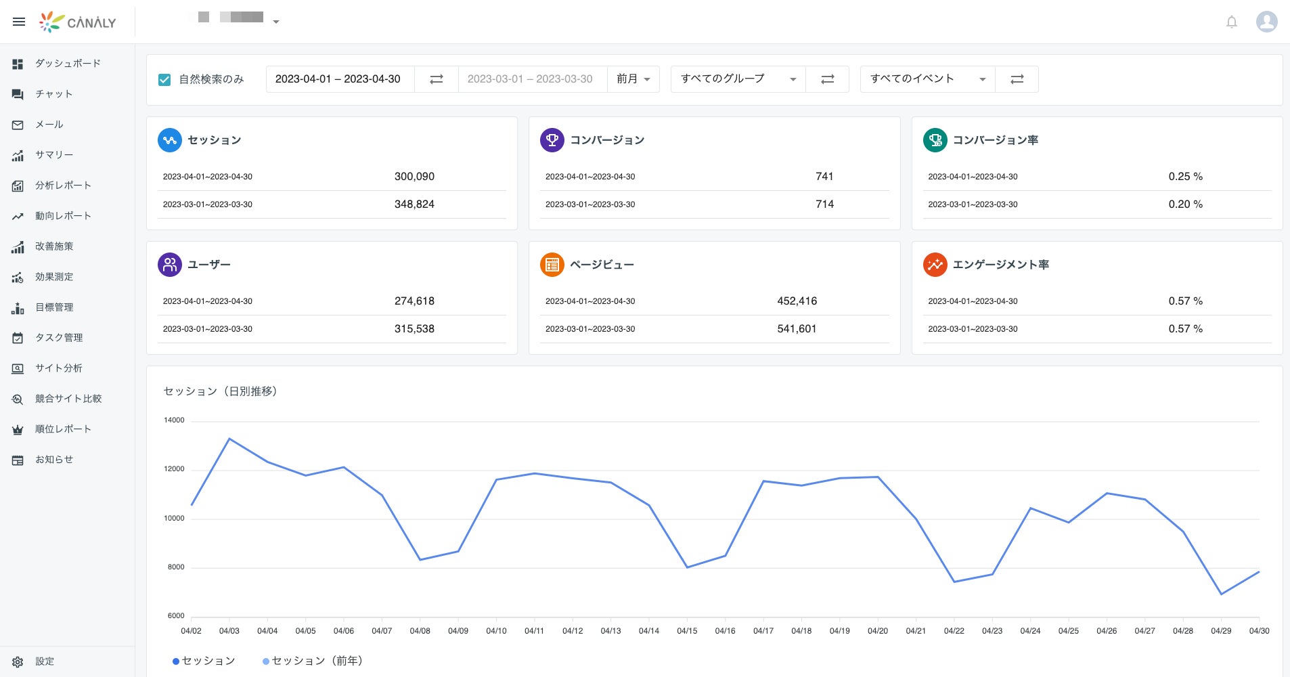Click the swap icon beside すべてのグループ
1290x677 pixels.
click(x=827, y=79)
